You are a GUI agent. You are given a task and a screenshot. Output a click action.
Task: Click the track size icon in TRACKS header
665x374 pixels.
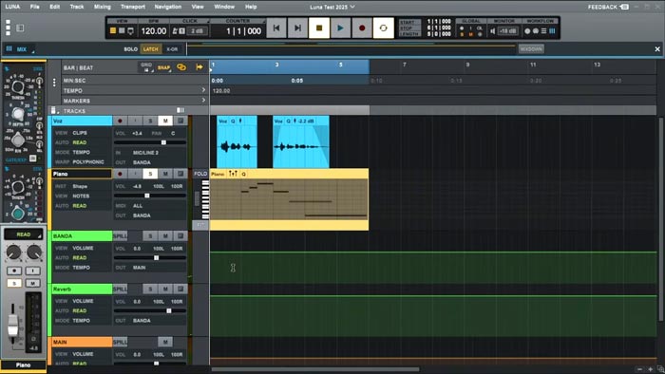pos(180,110)
